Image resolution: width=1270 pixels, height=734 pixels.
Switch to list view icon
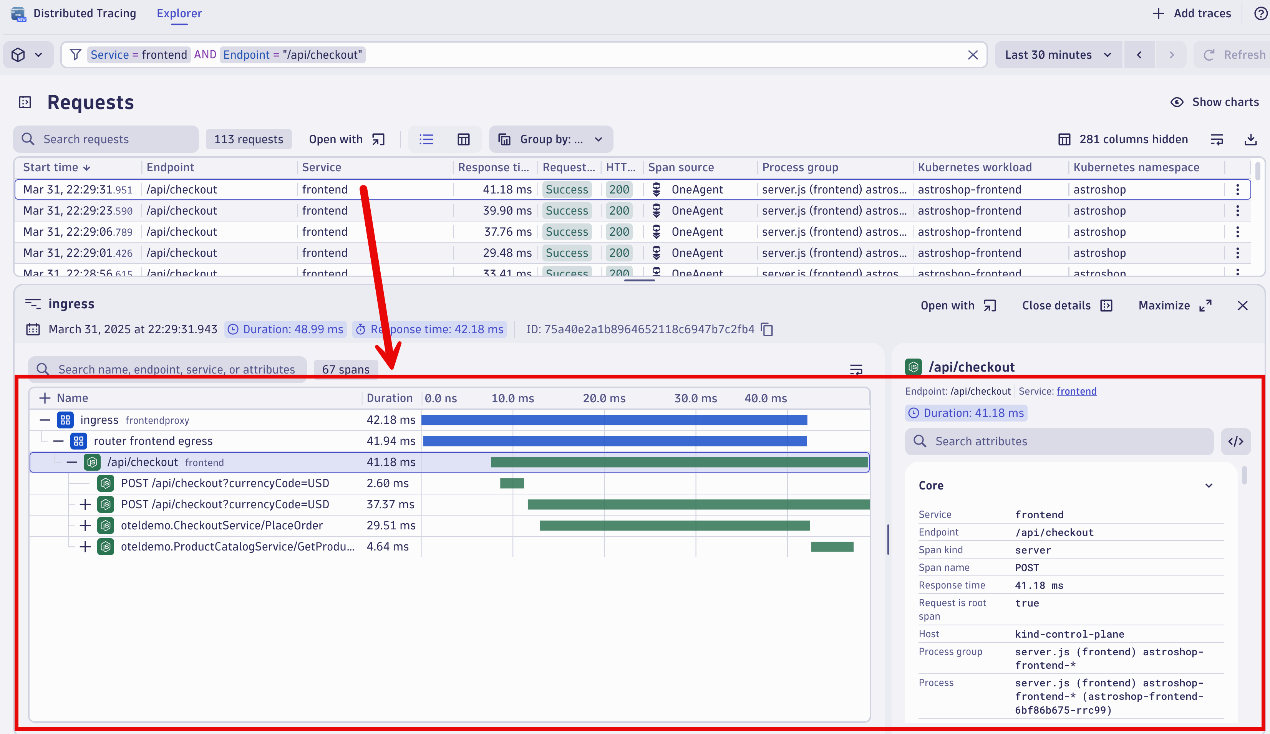coord(426,139)
